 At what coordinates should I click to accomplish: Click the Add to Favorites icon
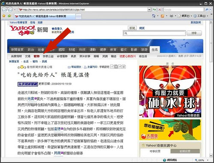coord(9,16)
